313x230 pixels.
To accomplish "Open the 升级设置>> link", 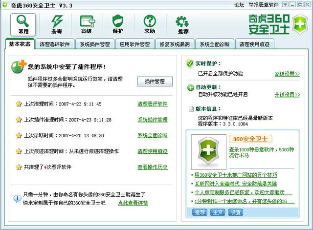I will (x=287, y=95).
